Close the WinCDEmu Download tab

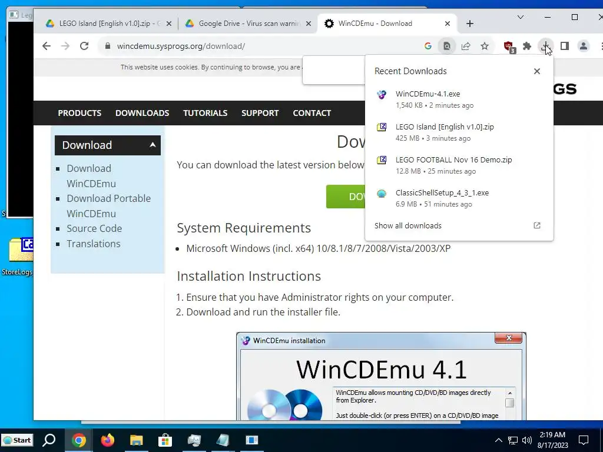click(448, 24)
